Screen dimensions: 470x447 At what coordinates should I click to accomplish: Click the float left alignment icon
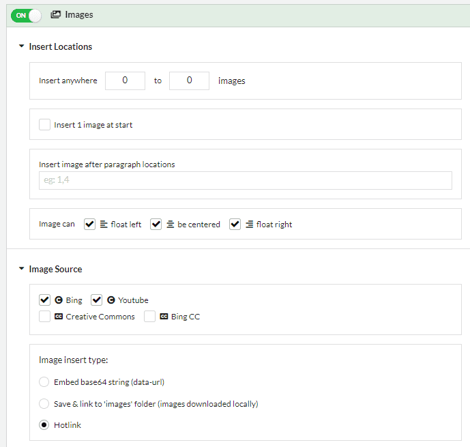[x=104, y=225]
